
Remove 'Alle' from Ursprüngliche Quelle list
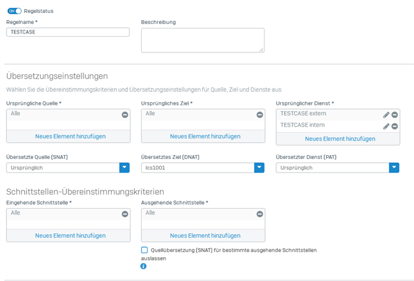(125, 115)
